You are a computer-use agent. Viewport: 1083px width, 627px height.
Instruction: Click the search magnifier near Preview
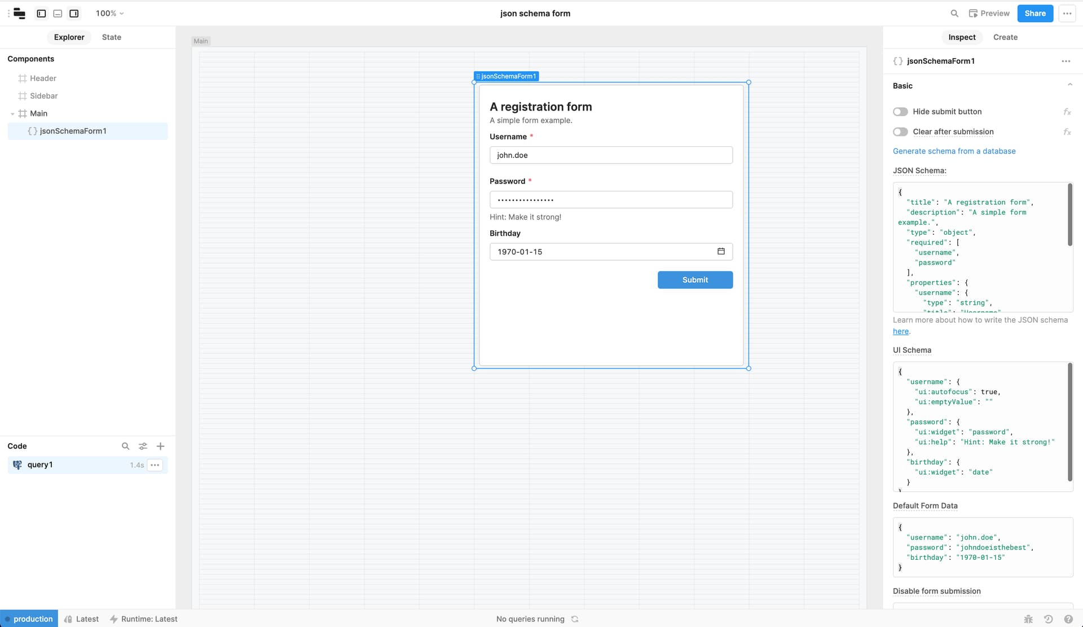pyautogui.click(x=954, y=13)
